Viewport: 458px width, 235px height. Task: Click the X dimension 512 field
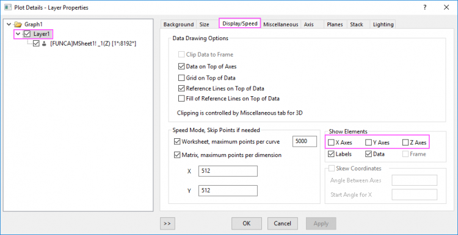point(228,171)
